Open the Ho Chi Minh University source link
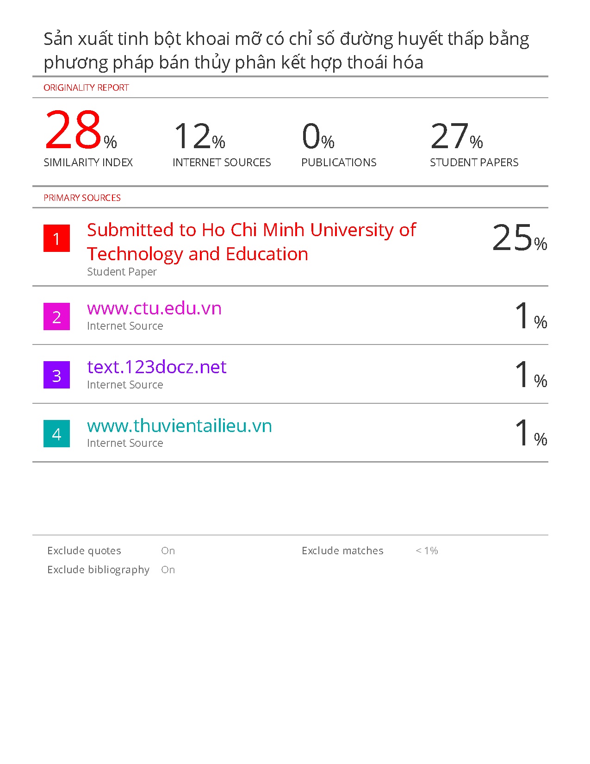Image resolution: width=590 pixels, height=764 pixels. tap(251, 242)
